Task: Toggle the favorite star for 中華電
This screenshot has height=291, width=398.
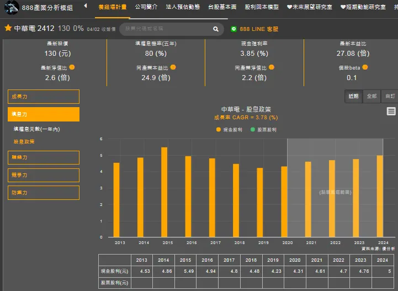Action: [8, 28]
